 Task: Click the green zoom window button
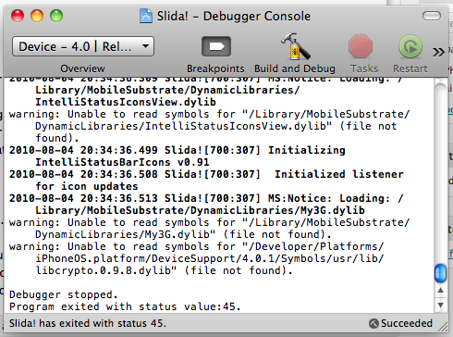56,16
